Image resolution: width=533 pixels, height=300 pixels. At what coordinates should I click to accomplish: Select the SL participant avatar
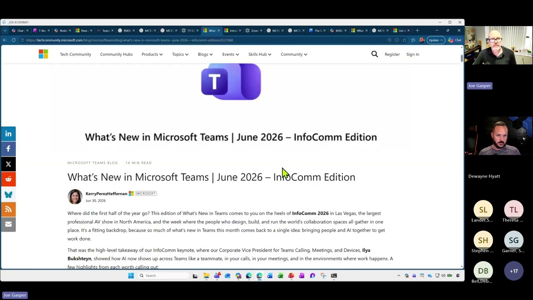pyautogui.click(x=483, y=210)
